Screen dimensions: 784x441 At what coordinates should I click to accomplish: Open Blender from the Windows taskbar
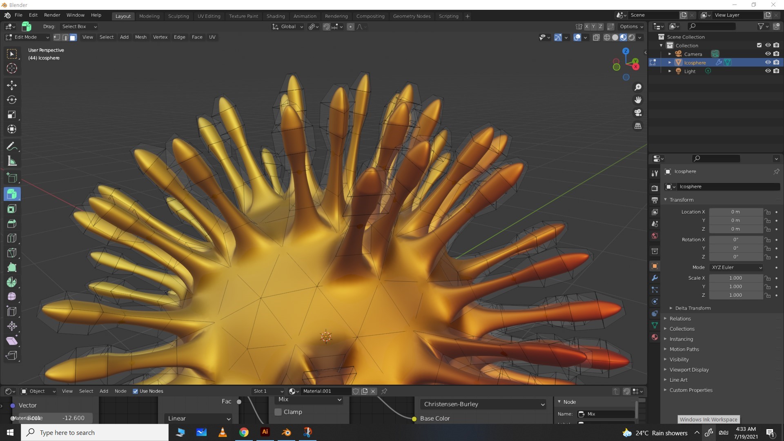click(x=286, y=432)
